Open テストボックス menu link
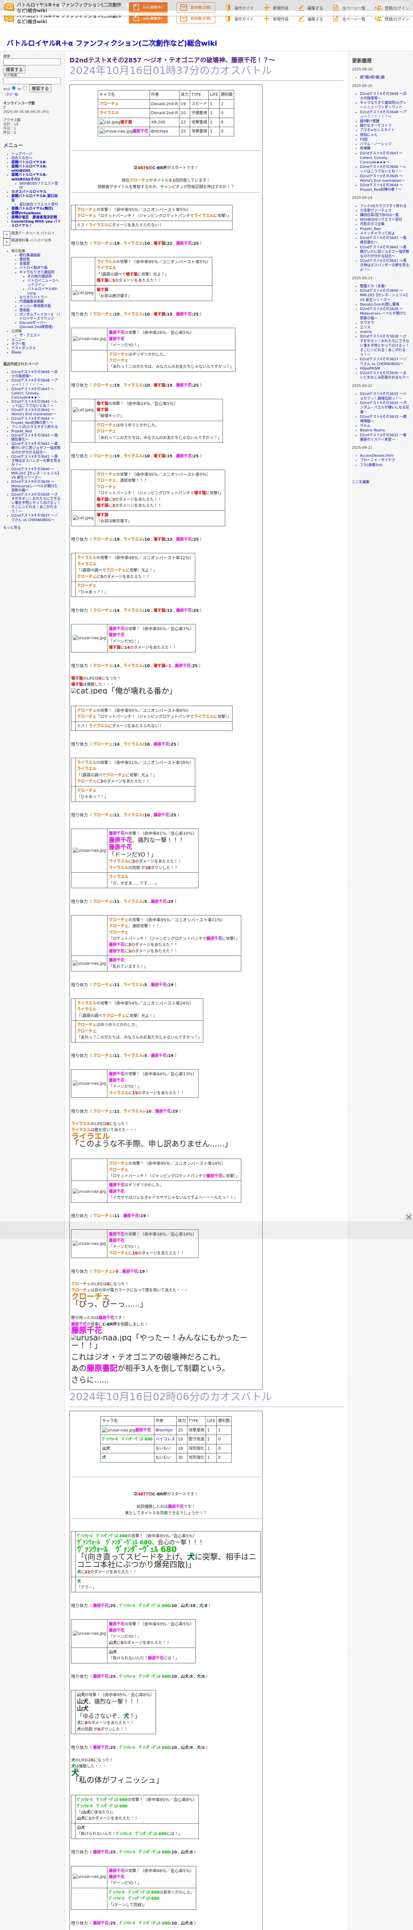Screen dimensions: 413x1930 coord(23,348)
